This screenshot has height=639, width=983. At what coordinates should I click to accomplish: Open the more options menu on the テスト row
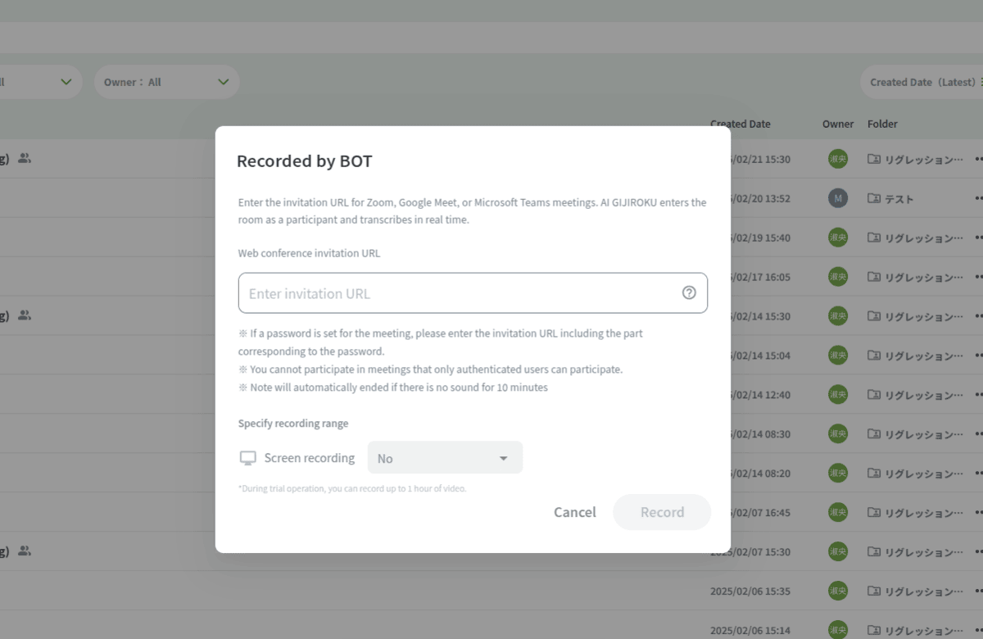coord(978,198)
